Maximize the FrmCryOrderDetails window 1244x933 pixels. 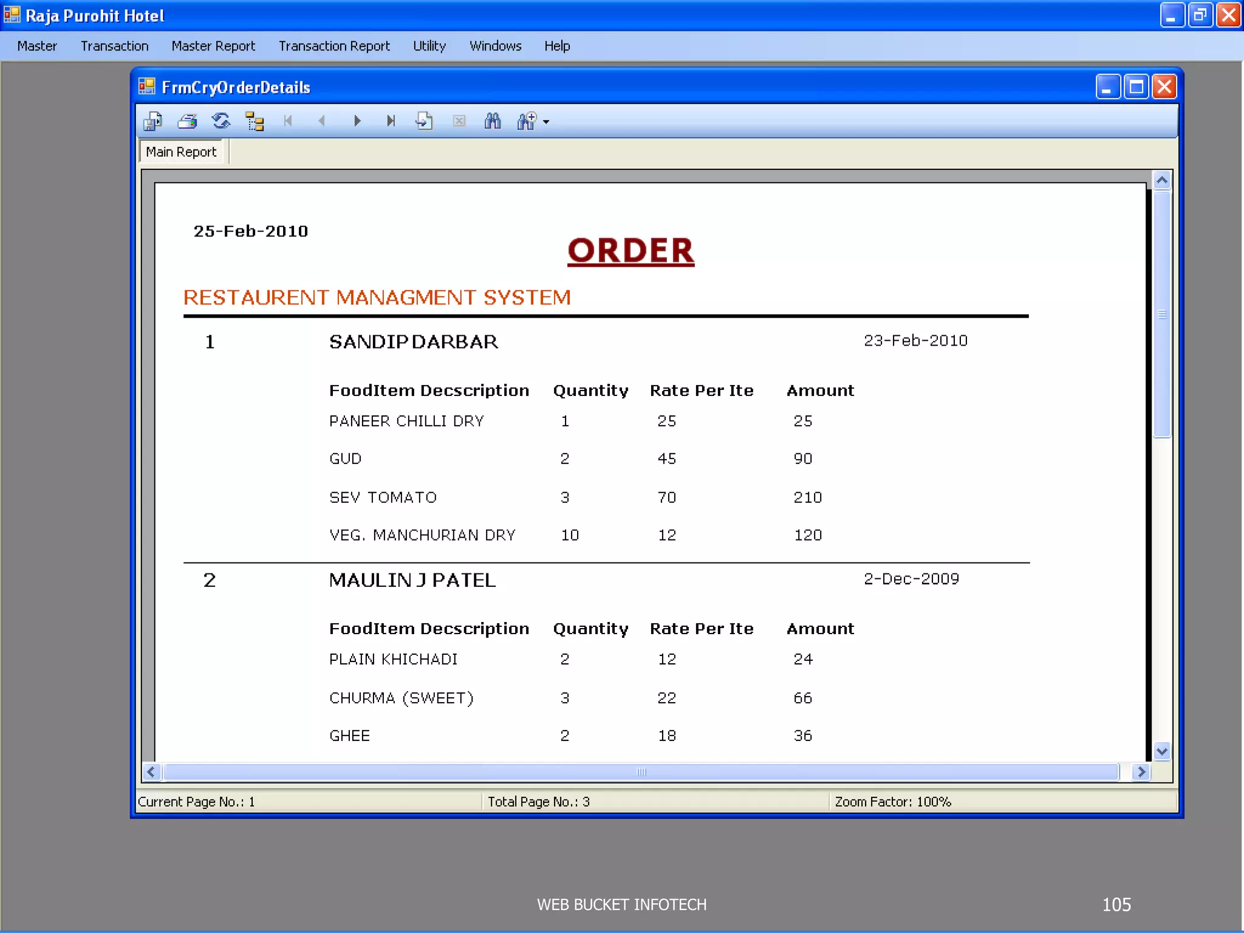[x=1136, y=87]
